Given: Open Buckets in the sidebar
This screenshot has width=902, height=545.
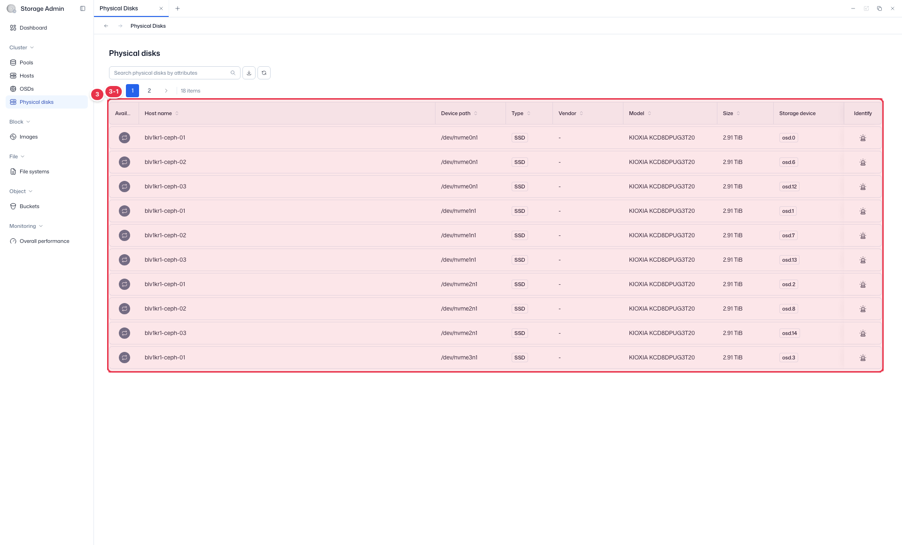Looking at the screenshot, I should pyautogui.click(x=47, y=206).
